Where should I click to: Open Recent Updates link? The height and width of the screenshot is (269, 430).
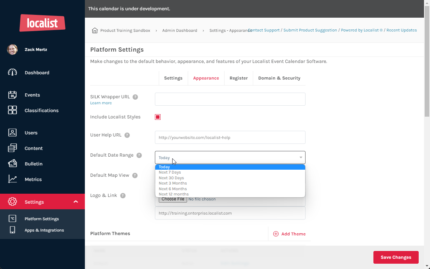point(402,30)
